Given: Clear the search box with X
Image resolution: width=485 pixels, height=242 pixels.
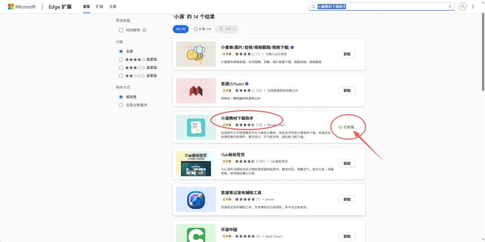Looking at the screenshot, I should [450, 6].
